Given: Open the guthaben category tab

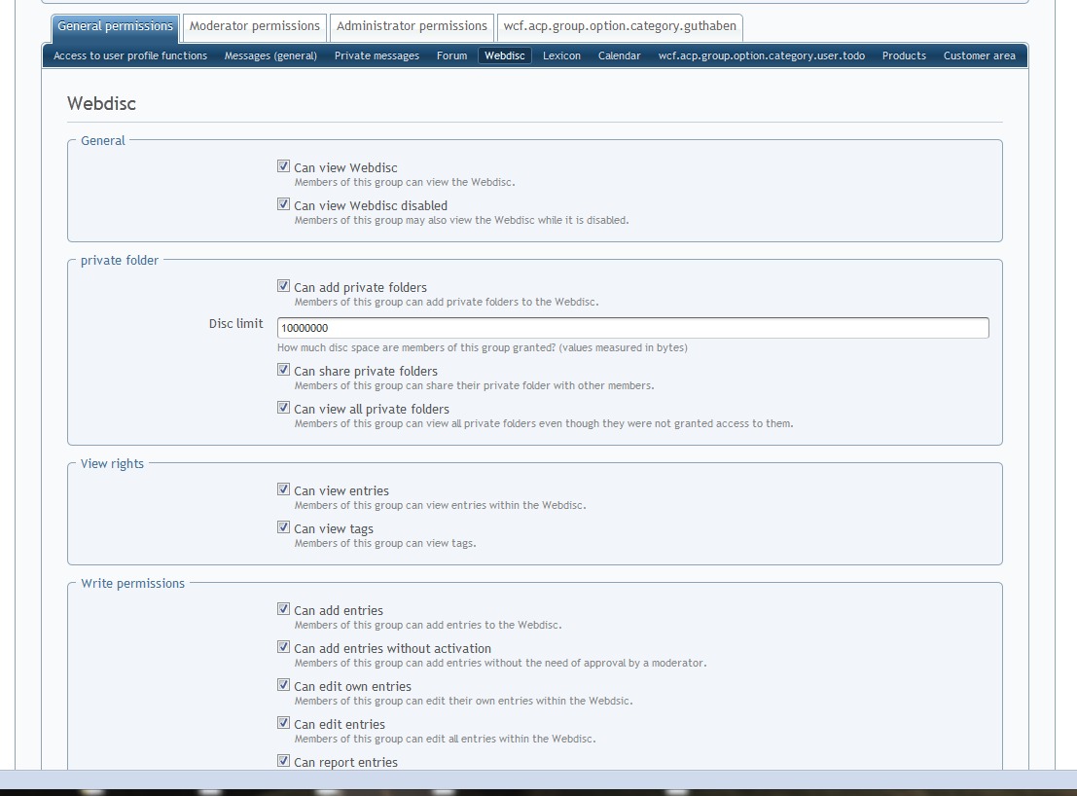Looking at the screenshot, I should 620,26.
